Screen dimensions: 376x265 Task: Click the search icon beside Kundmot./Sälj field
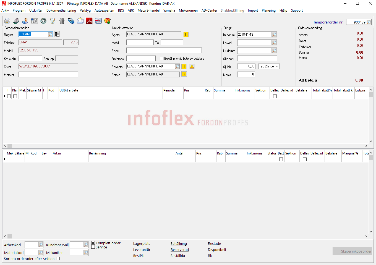click(86, 245)
